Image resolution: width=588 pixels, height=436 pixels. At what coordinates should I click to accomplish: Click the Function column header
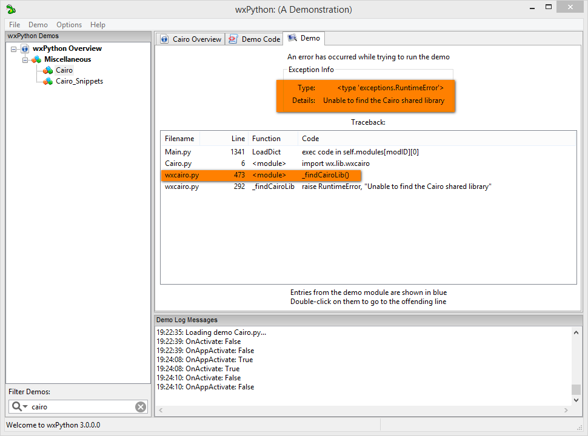tap(273, 139)
